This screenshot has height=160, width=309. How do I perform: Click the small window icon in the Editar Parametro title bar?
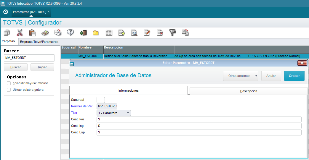tap(72, 64)
